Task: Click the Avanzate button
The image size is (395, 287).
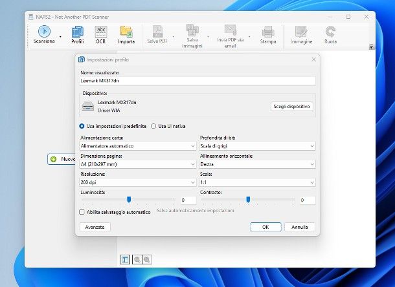Action: point(95,227)
